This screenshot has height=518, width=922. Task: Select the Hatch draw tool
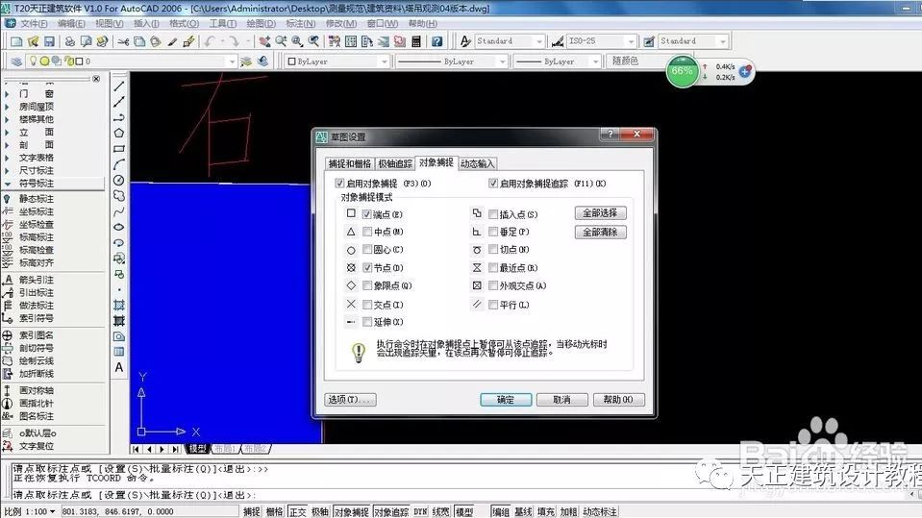(119, 306)
